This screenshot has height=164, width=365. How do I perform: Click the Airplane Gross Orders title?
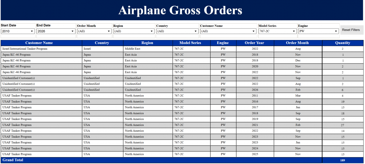click(180, 10)
